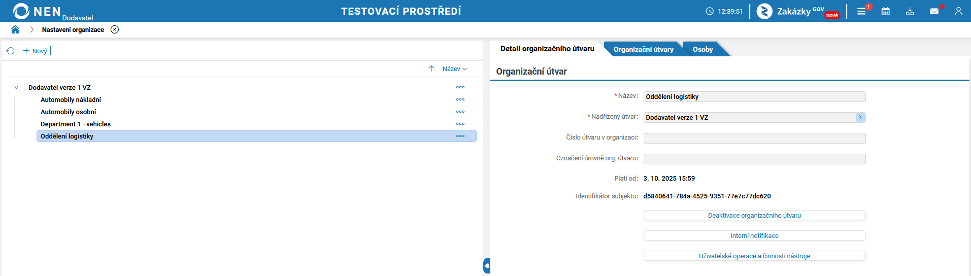This screenshot has width=971, height=276.
Task: Select Automobily osobní in the tree
Action: pos(256,112)
